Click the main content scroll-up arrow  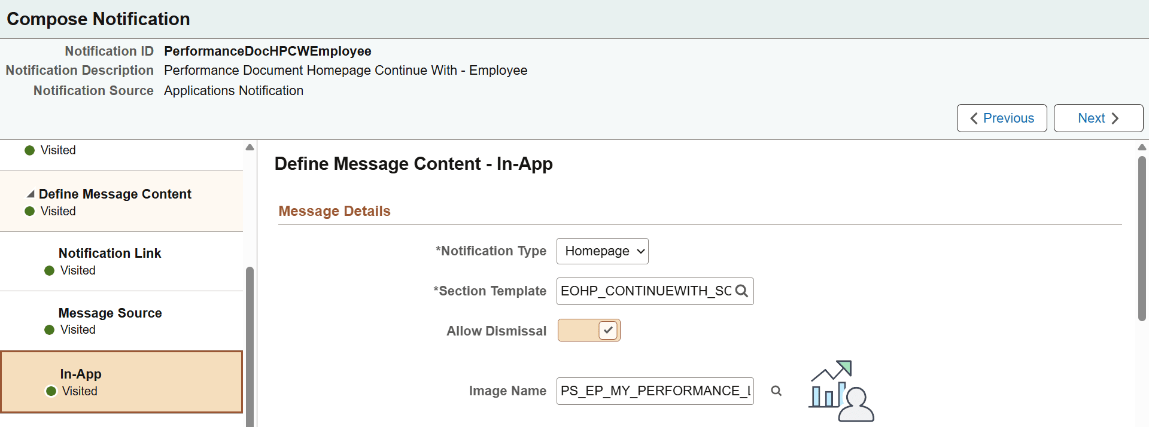[1142, 147]
